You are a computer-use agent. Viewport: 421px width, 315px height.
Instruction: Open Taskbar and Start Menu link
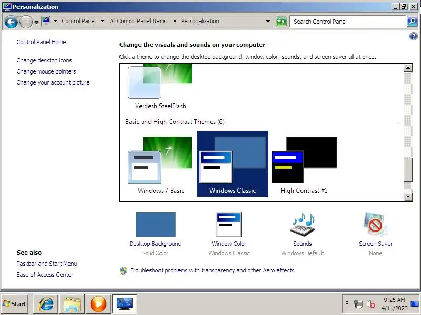click(47, 264)
